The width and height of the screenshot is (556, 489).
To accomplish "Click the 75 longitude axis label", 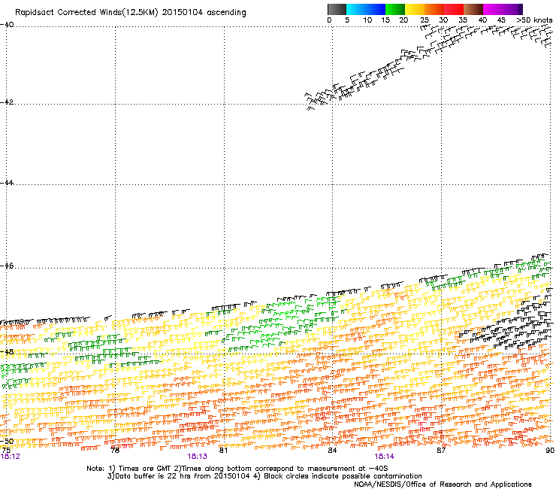I will pos(6,450).
